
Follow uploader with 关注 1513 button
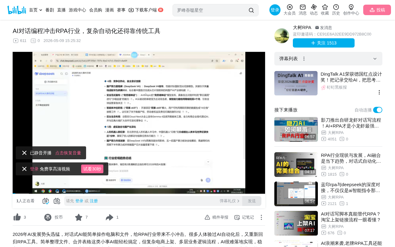tap(324, 43)
